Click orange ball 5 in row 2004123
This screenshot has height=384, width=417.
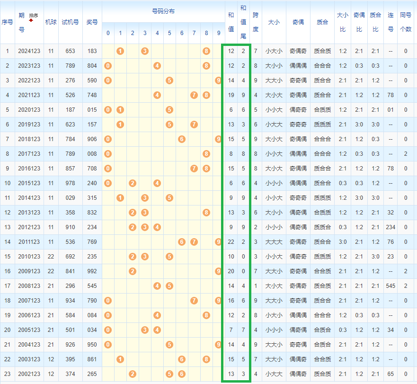click(x=169, y=345)
